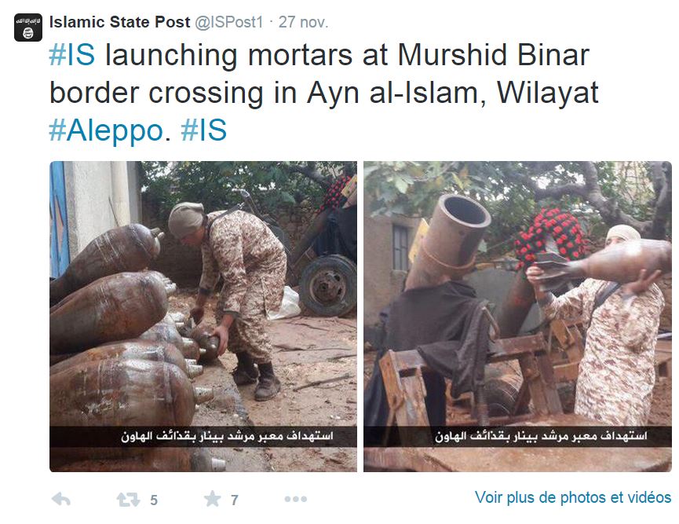Open the right photo of the mortar tube
This screenshot has height=524, width=679.
coord(517,317)
